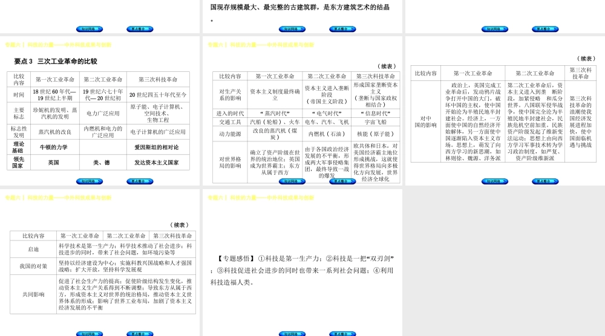Select the 要点3 三次工业革命的比较 heading
605x336 pixels.
coord(56,61)
